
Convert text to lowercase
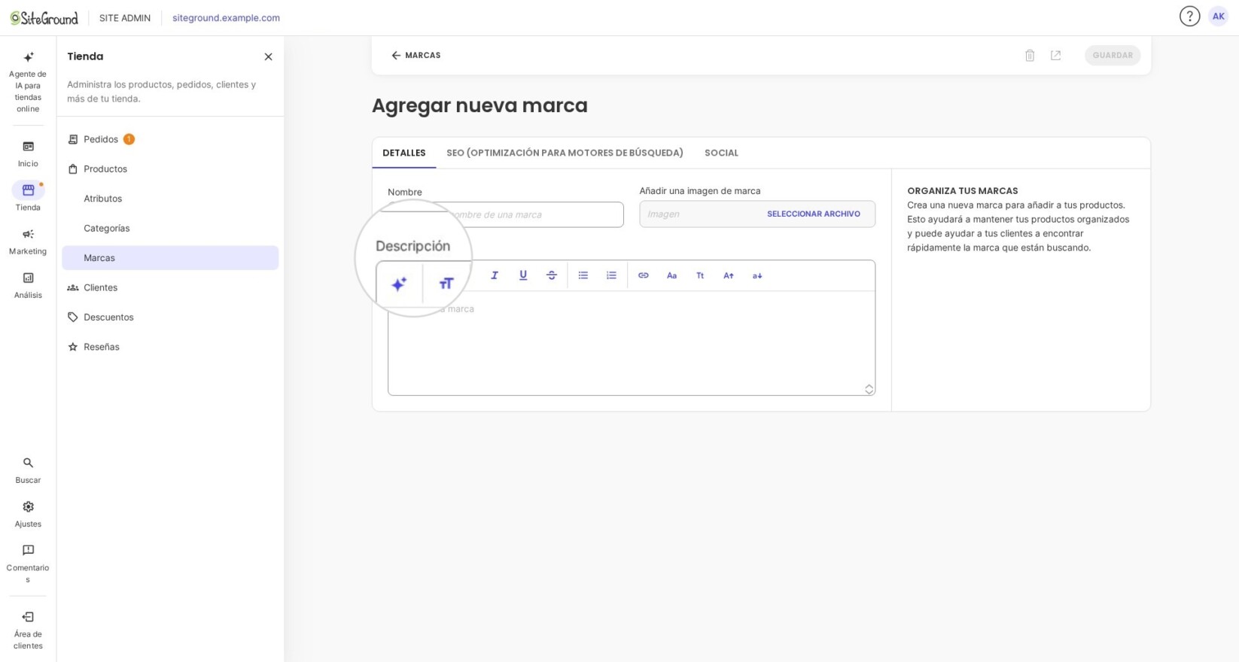point(757,275)
